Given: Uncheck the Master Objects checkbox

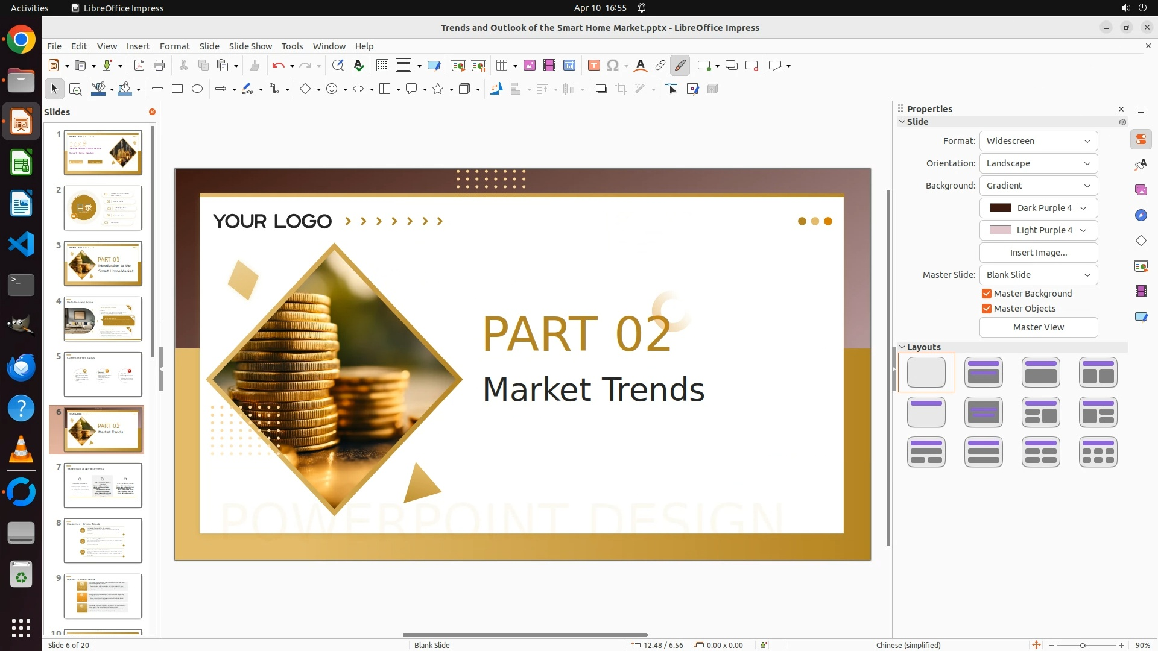Looking at the screenshot, I should pyautogui.click(x=987, y=309).
